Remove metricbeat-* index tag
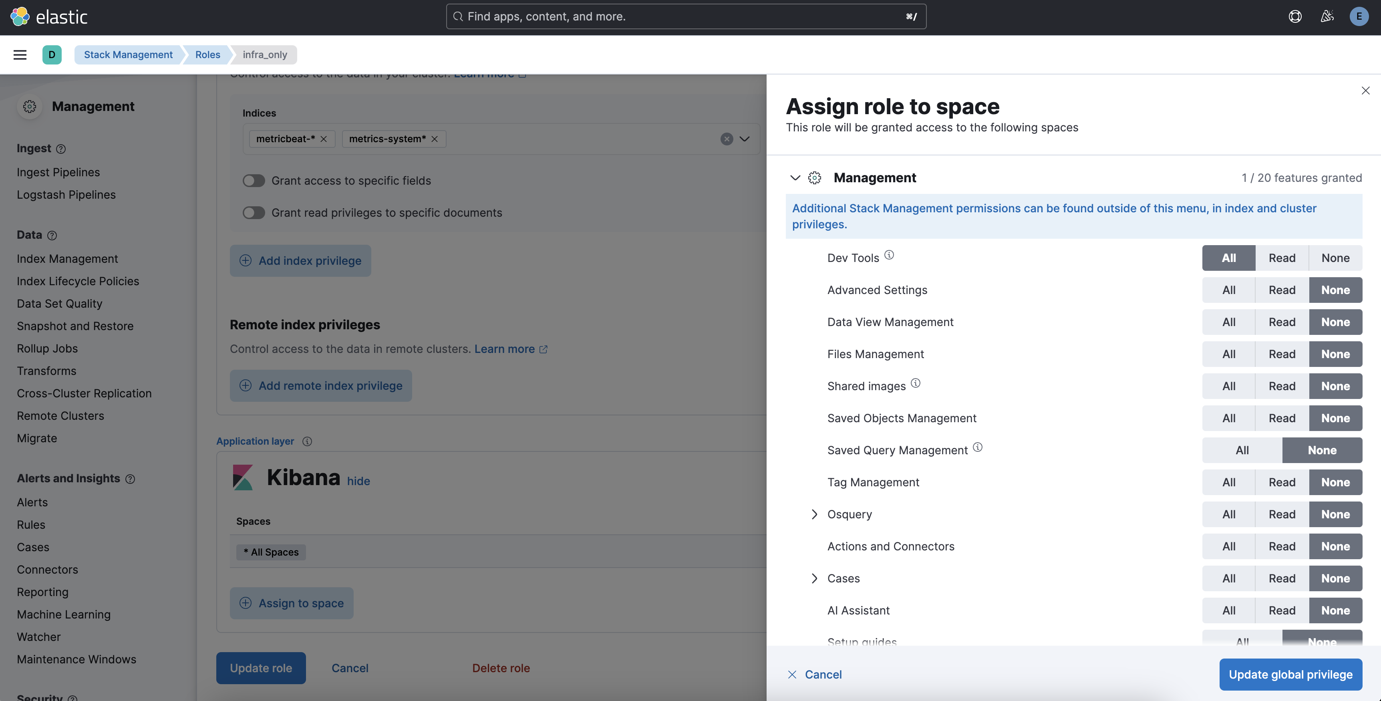 323,139
